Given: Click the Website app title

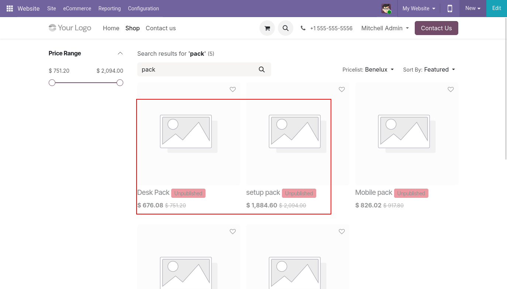Looking at the screenshot, I should 28,8.
